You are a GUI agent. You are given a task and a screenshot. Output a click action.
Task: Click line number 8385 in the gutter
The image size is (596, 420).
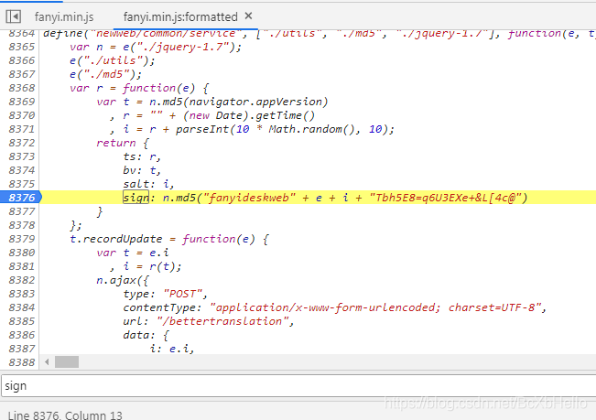tap(22, 321)
